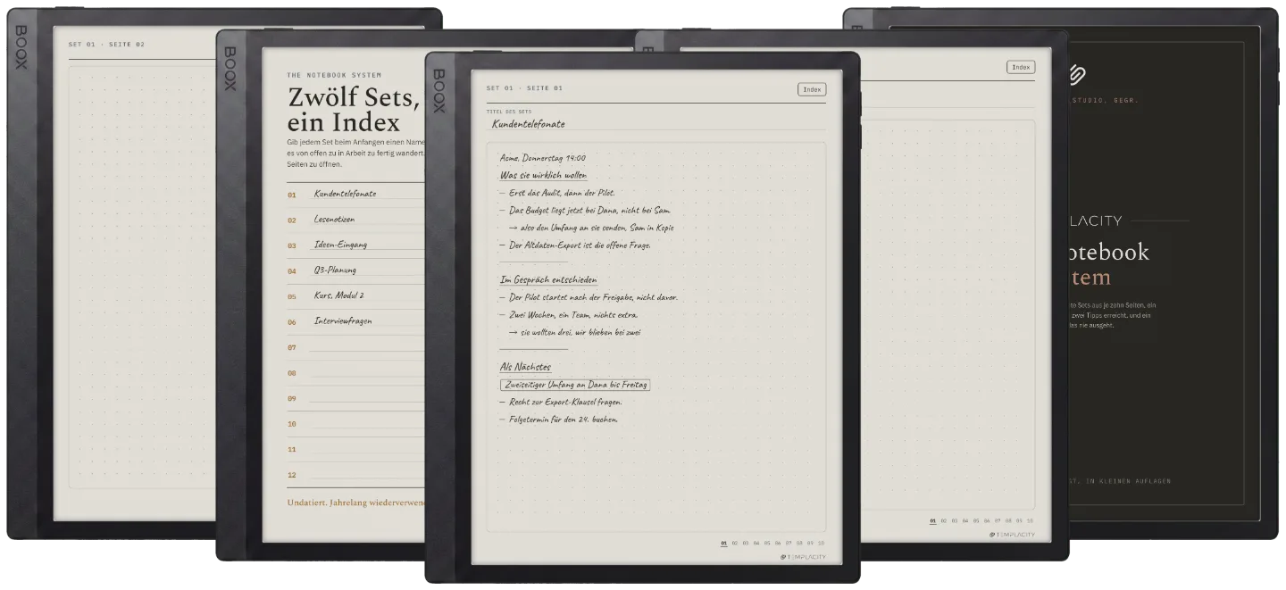The height and width of the screenshot is (590, 1286).
Task: Click note line 'Erst das Audit, dann der Pilot.'
Action: pyautogui.click(x=557, y=193)
